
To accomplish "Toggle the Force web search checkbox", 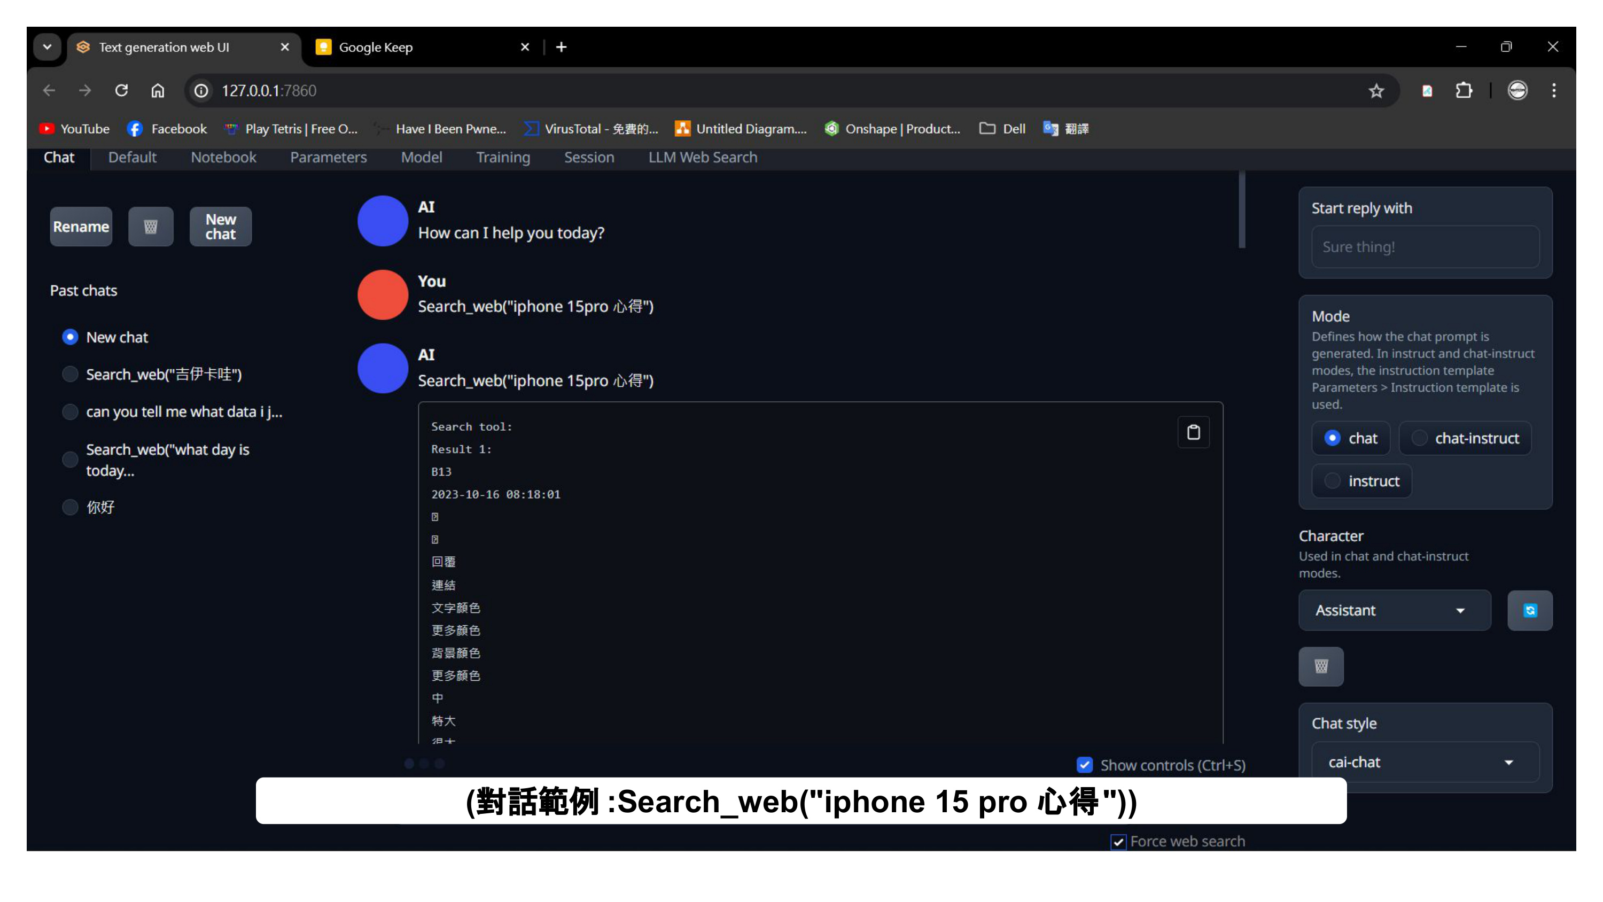I will click(1118, 842).
